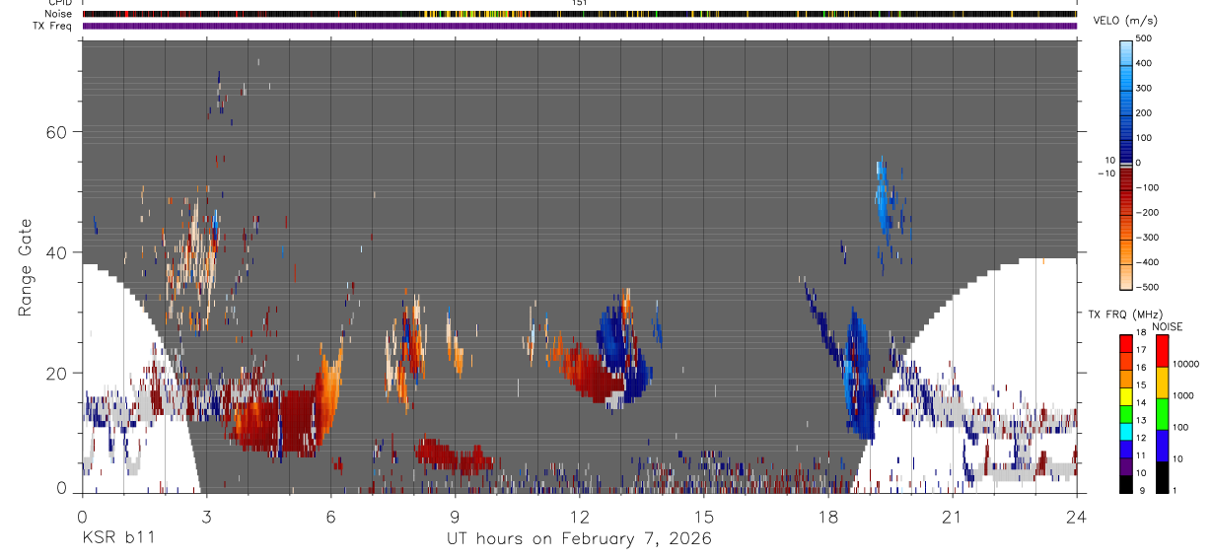
Task: Click the 'Range Gate' vertical axis title
Action: pyautogui.click(x=25, y=266)
